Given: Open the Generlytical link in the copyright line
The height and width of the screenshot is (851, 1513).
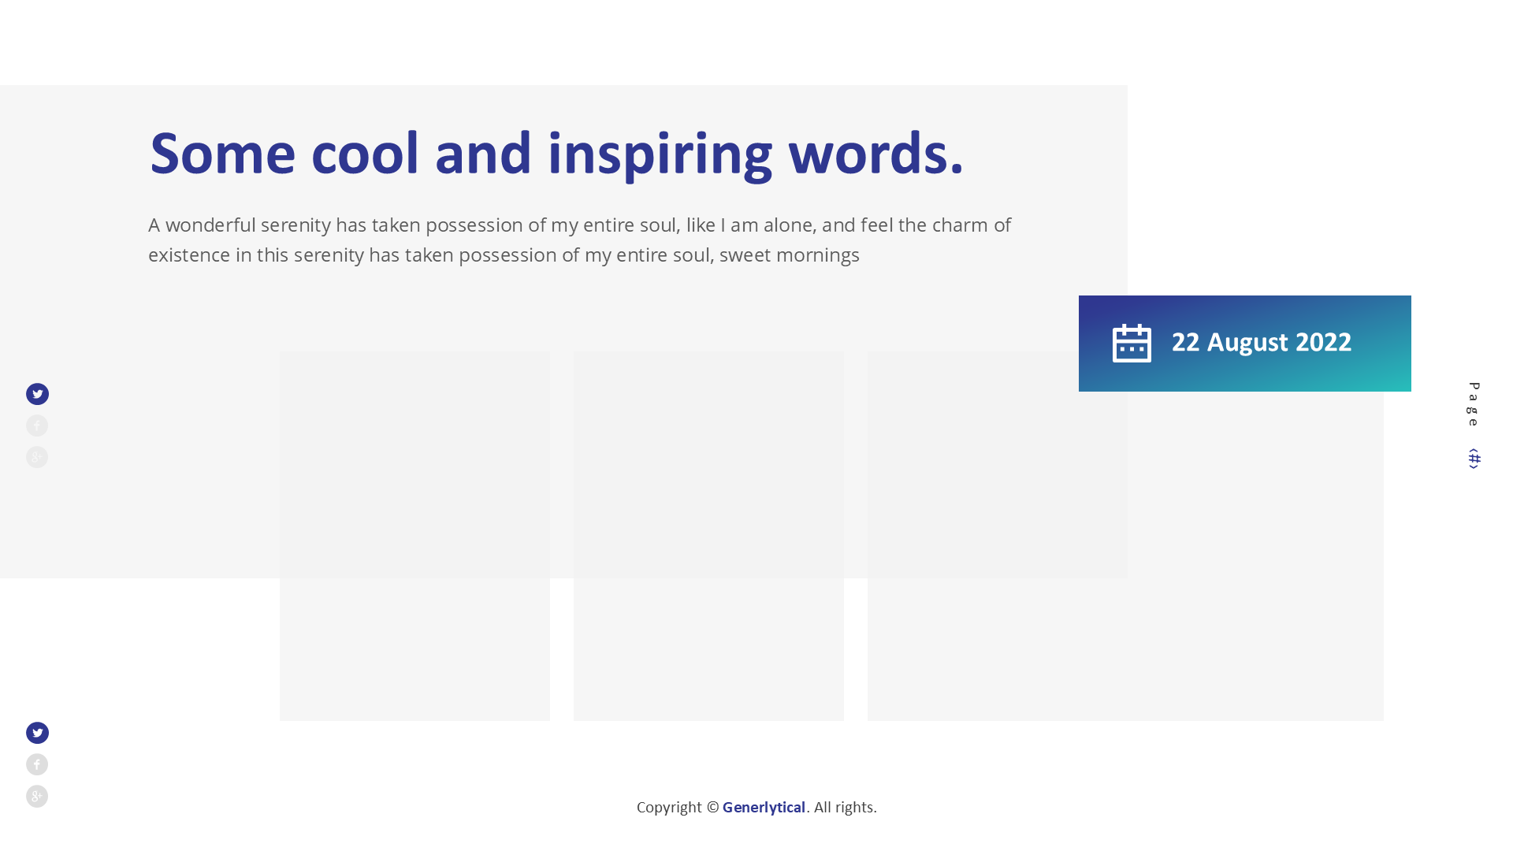Looking at the screenshot, I should coord(764,808).
